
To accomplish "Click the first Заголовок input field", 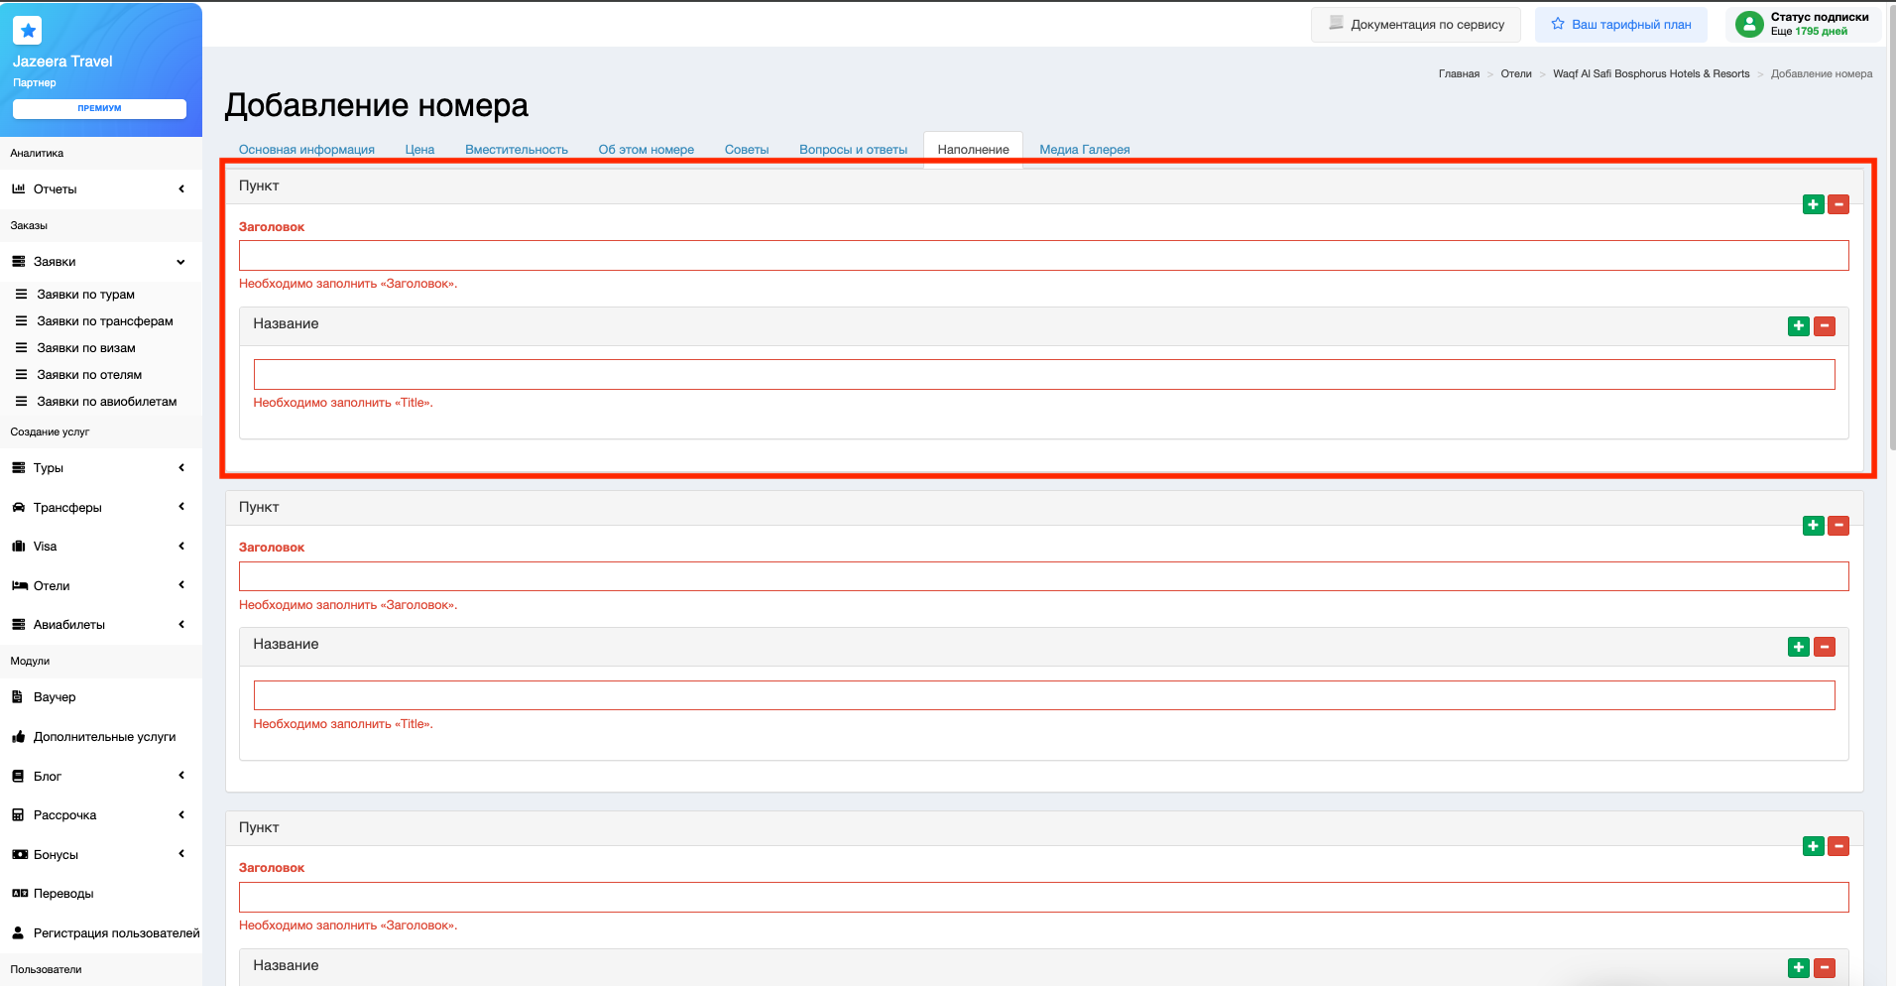I will pos(1043,256).
